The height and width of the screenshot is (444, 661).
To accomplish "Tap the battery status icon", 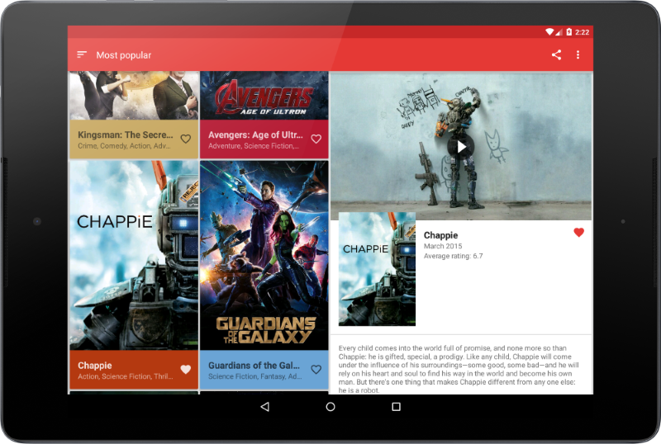I will point(568,32).
